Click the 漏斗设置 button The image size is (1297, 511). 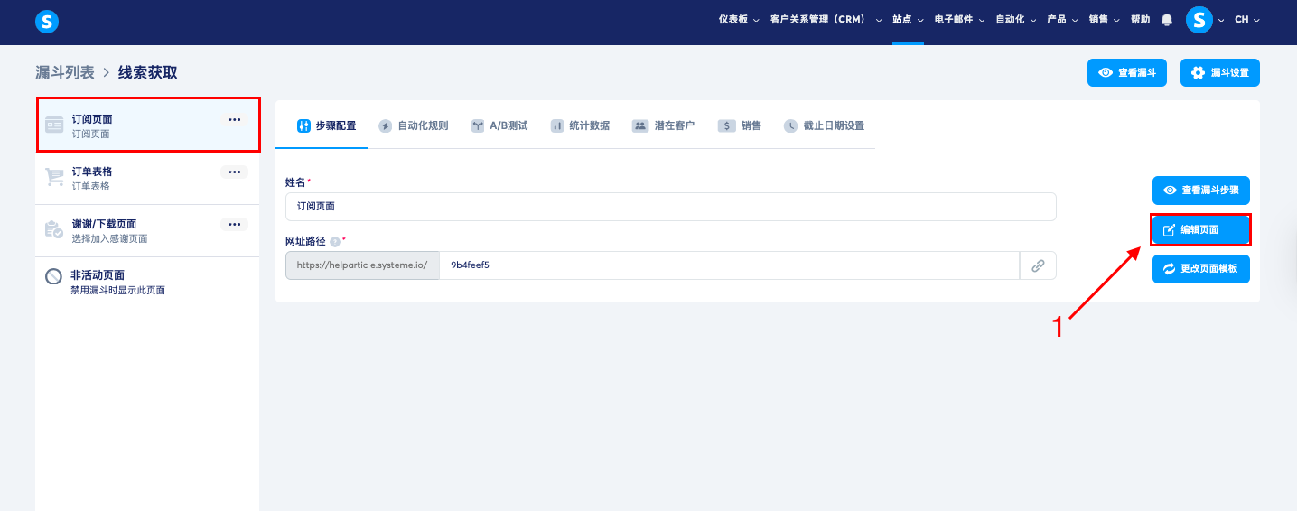coord(1220,73)
